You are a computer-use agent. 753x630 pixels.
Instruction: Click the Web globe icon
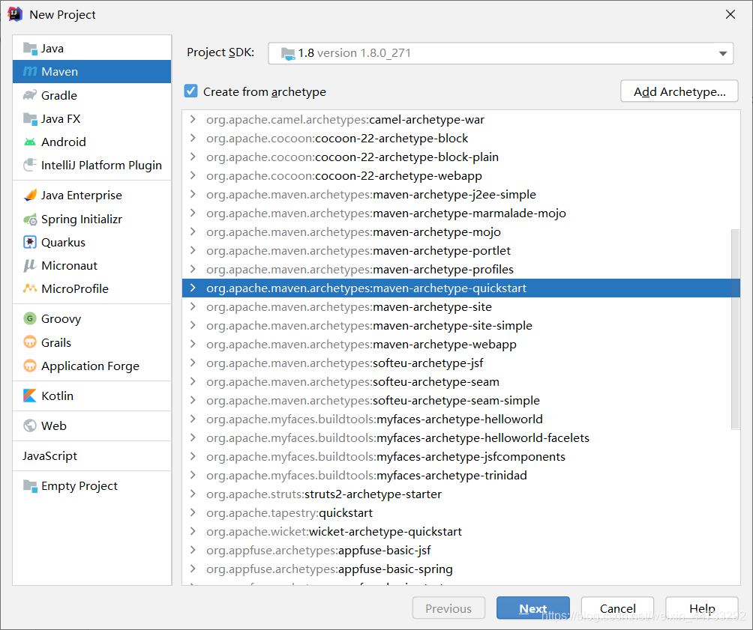point(30,425)
